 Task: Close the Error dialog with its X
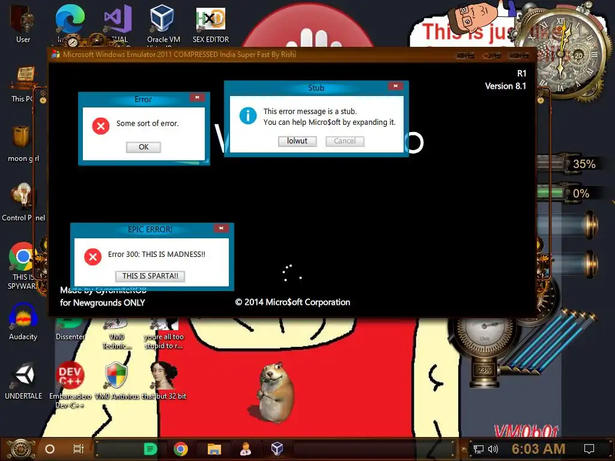coord(197,97)
